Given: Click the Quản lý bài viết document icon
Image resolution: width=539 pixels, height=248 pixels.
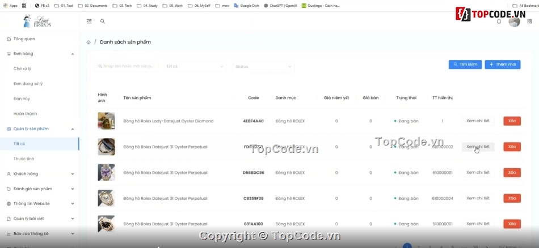Looking at the screenshot, I should pos(9,219).
